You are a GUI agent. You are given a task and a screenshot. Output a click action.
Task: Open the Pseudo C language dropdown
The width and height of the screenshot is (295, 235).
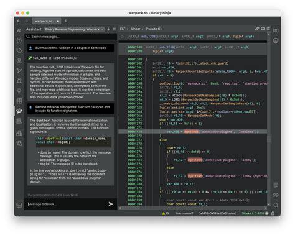pos(154,29)
